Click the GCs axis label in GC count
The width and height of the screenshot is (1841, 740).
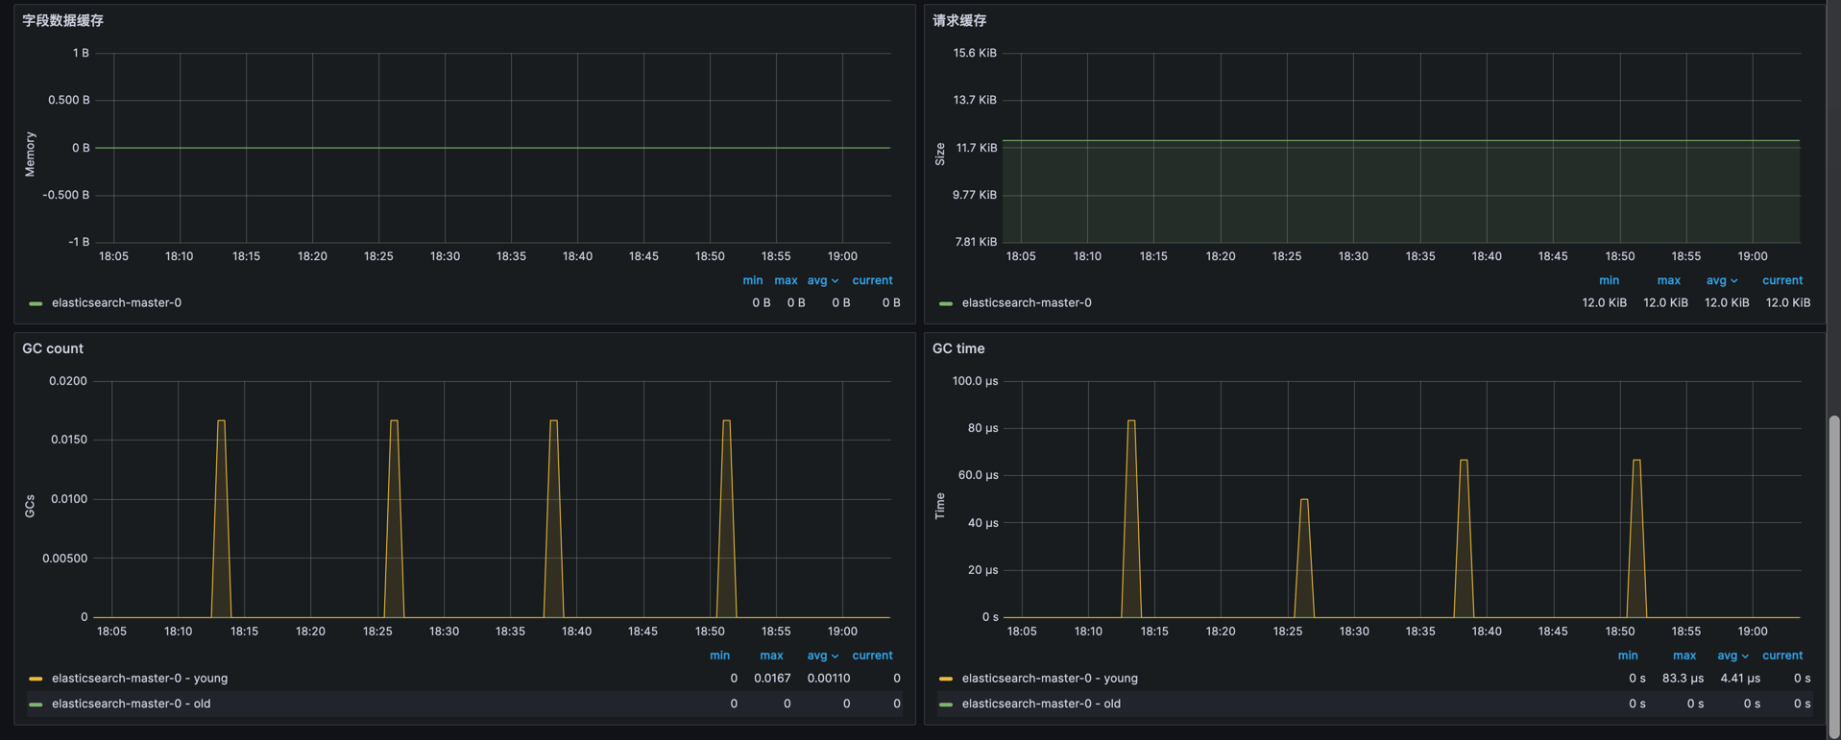(30, 507)
